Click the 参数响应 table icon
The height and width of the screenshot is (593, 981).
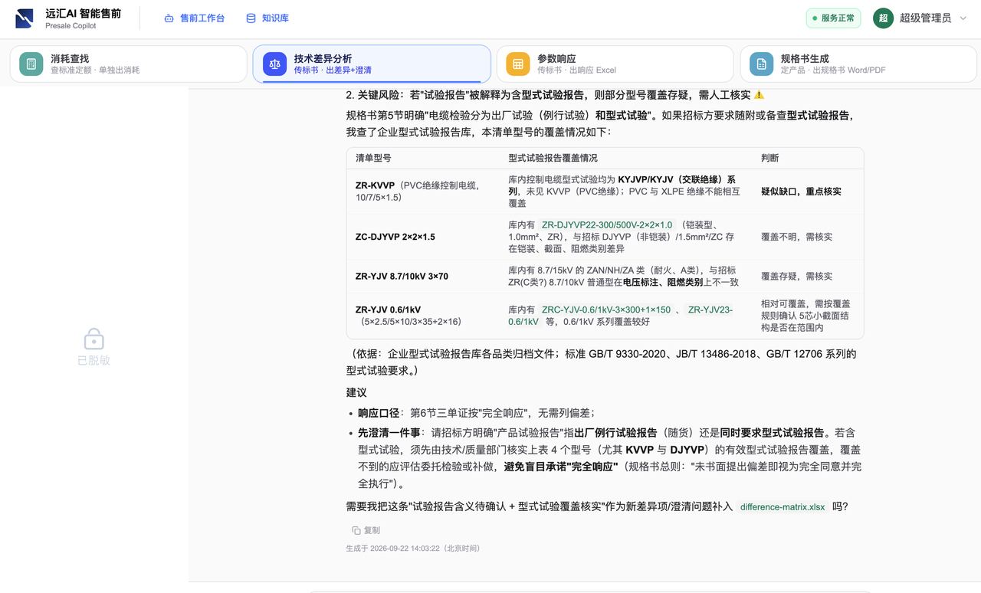[x=518, y=64]
